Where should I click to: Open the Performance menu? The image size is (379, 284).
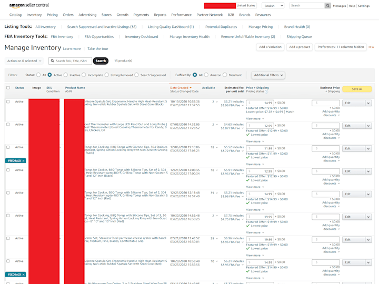tap(181, 15)
